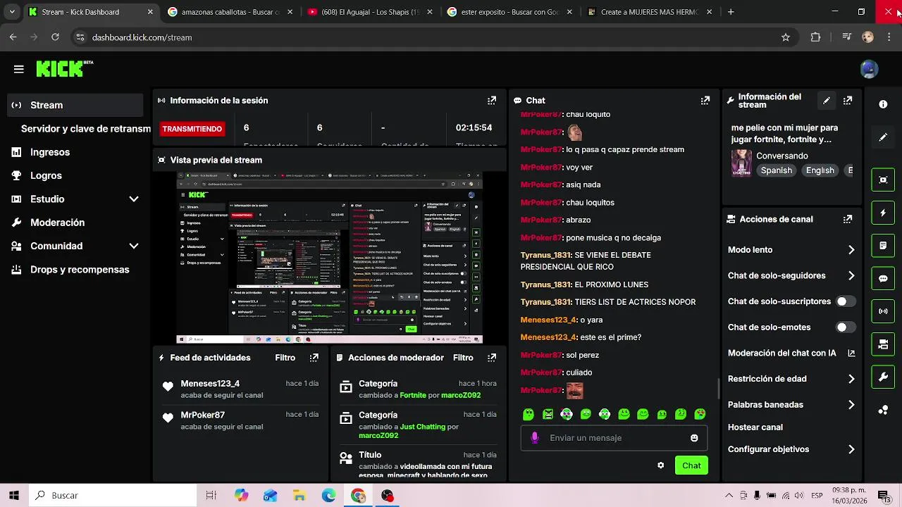Open Palabras baneadas options arrow
The width and height of the screenshot is (902, 507).
pyautogui.click(x=851, y=405)
